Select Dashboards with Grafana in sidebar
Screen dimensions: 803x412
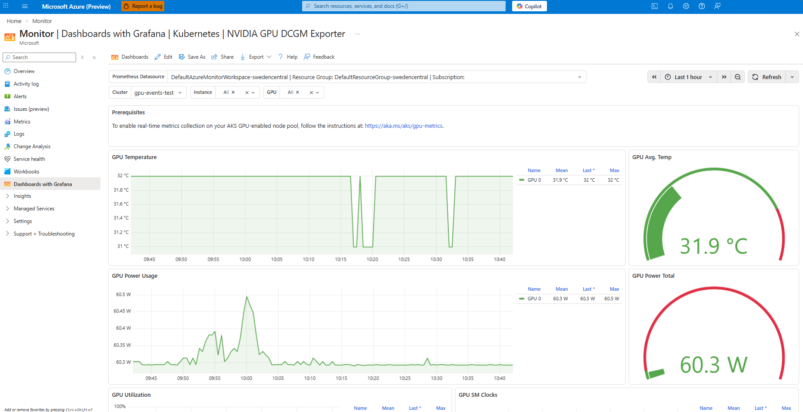tap(50, 184)
